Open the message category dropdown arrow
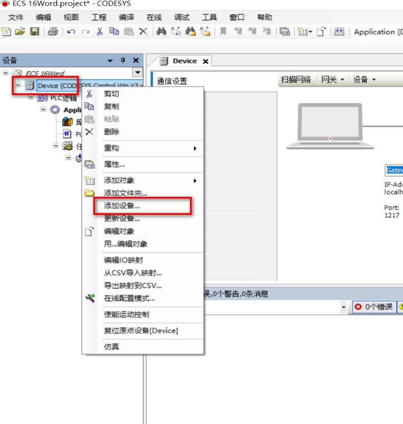 tap(343, 307)
